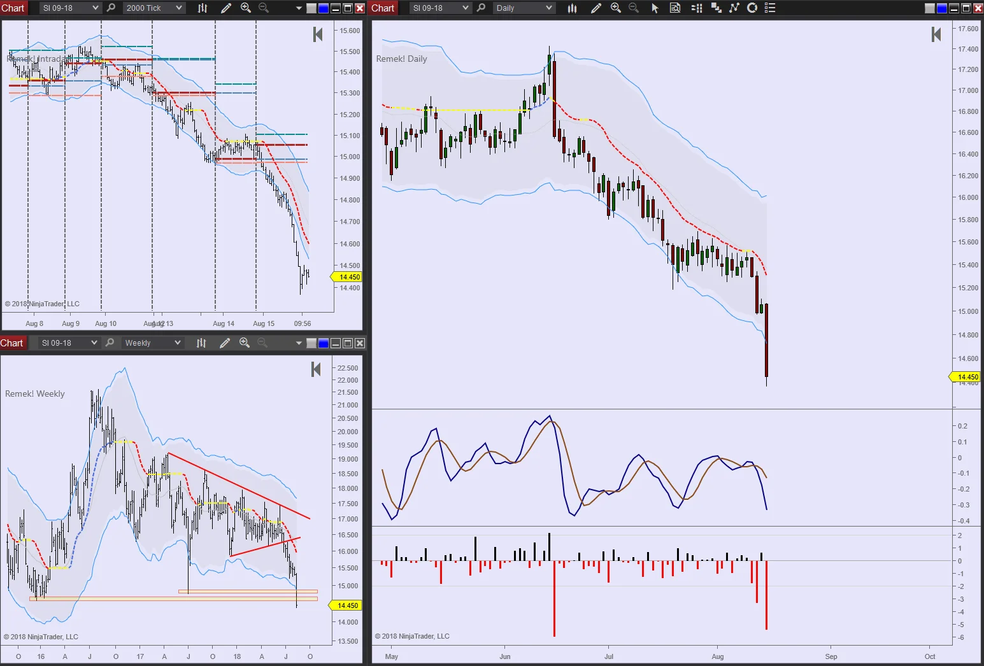Open bar type icon in 2000 Tick chart
The width and height of the screenshot is (984, 666).
[x=203, y=8]
